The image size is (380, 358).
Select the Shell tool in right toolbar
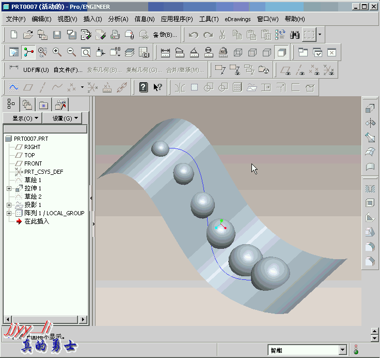(x=370, y=203)
